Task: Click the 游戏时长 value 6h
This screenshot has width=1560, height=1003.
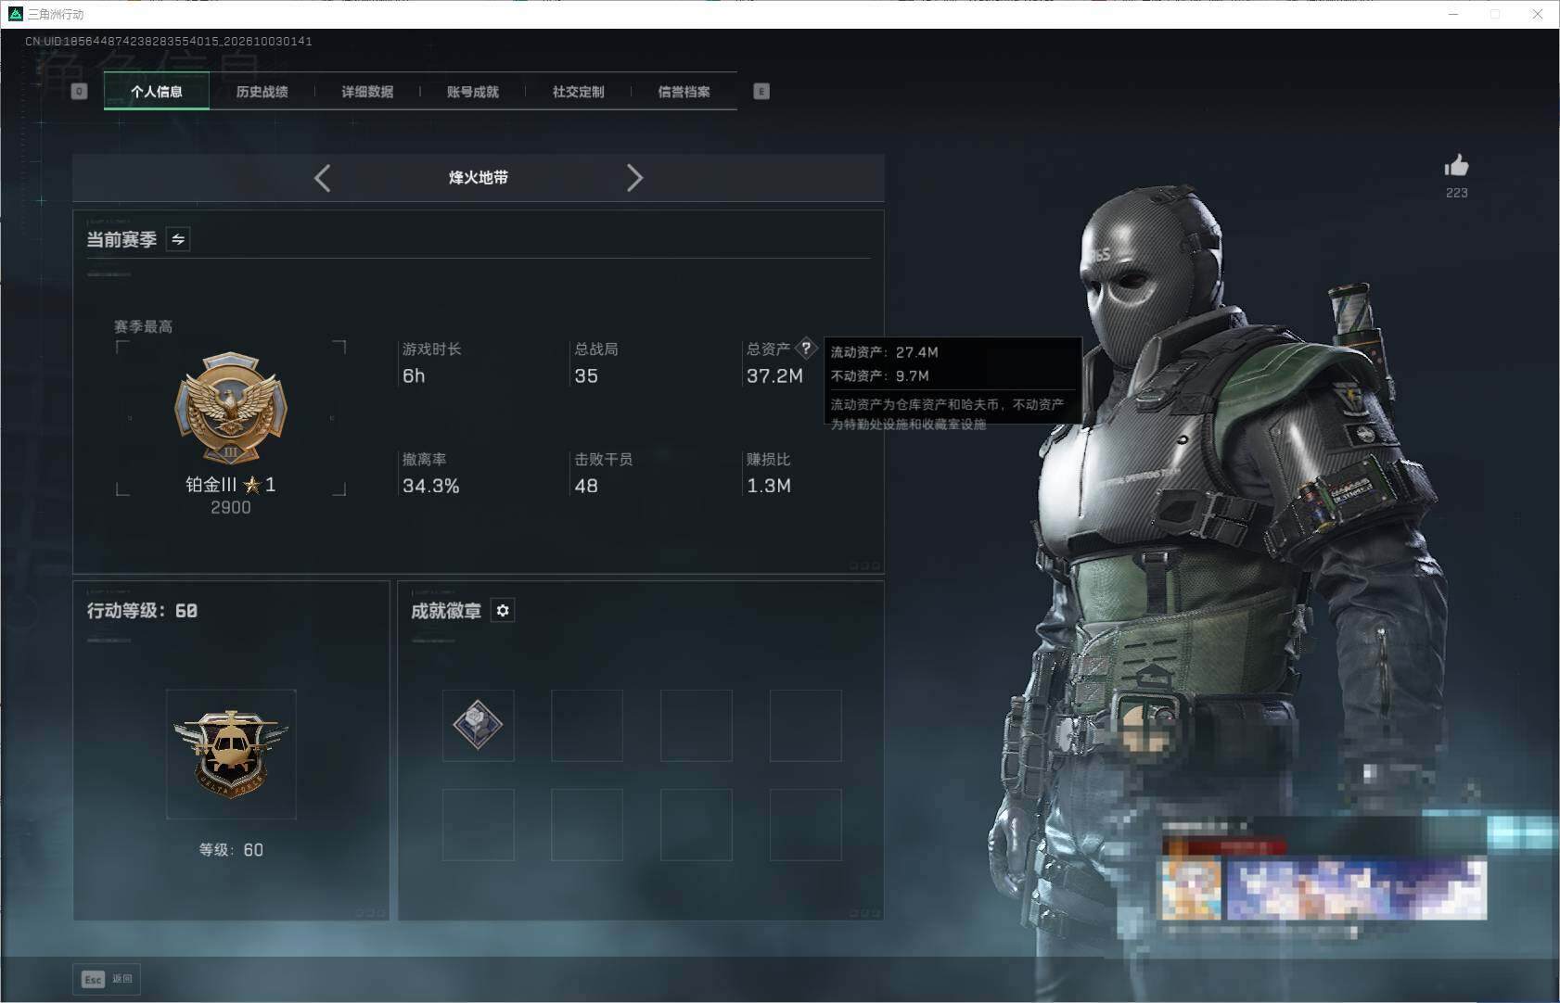Action: click(x=414, y=375)
